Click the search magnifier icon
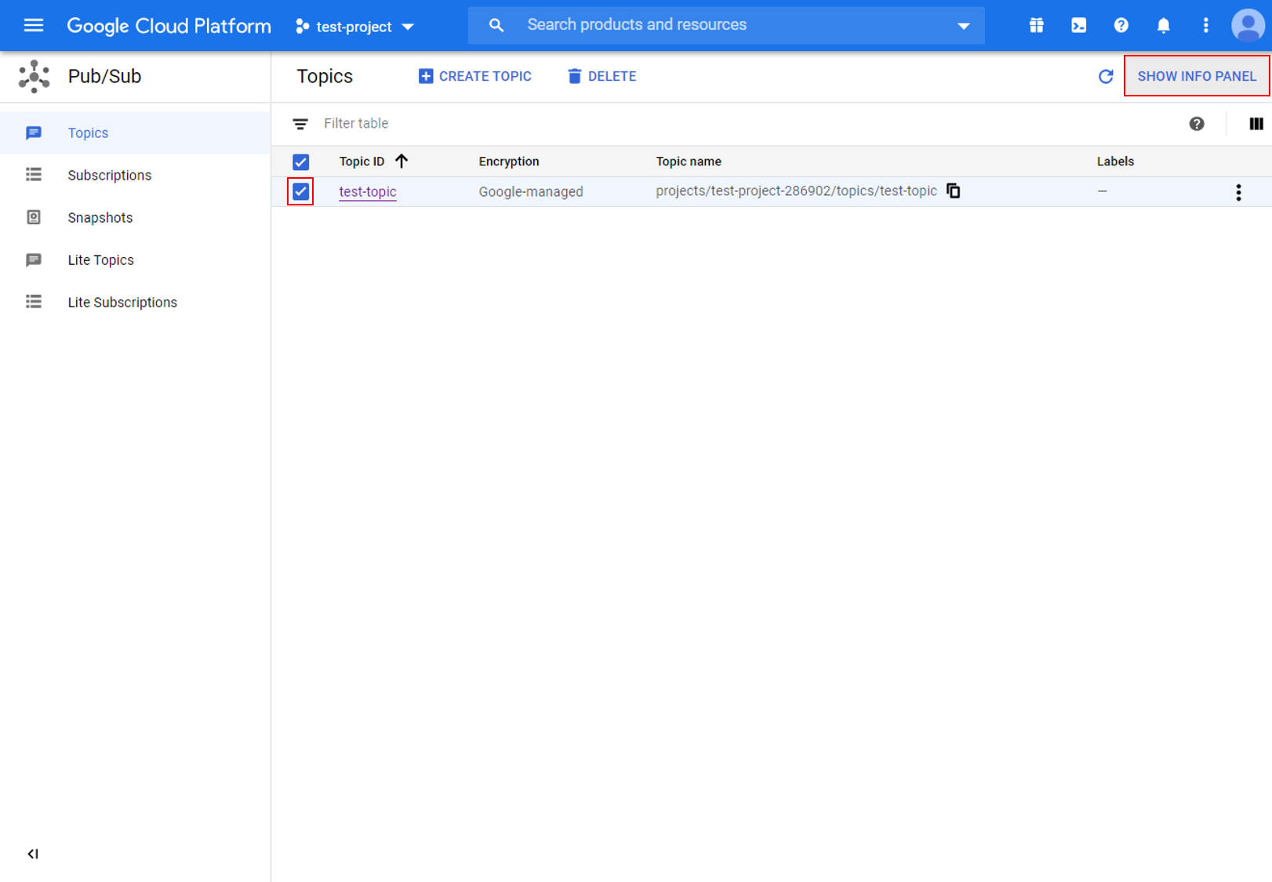1272x882 pixels. coord(496,25)
